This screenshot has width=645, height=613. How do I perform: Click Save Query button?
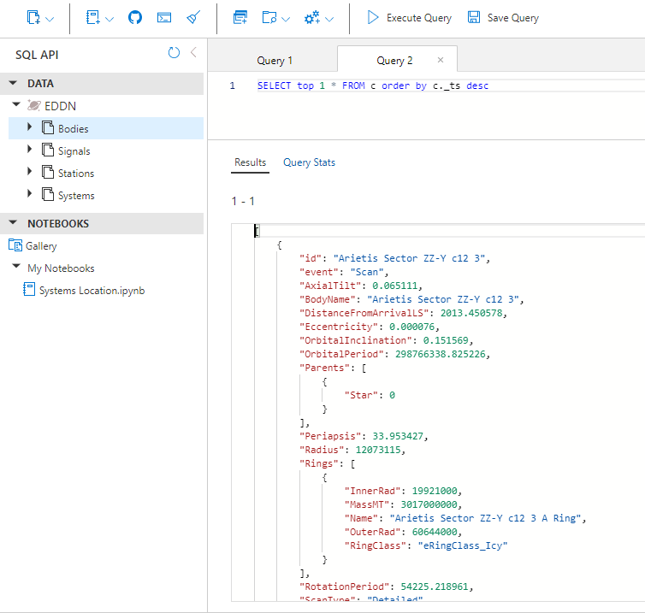pyautogui.click(x=503, y=18)
